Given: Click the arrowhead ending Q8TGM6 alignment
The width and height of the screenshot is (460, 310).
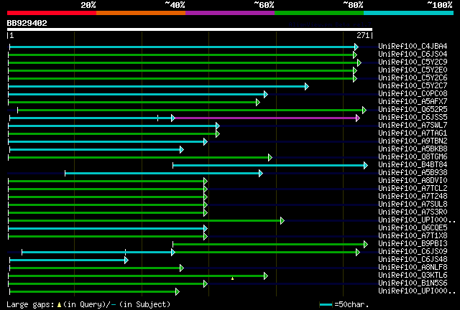Looking at the screenshot, I should point(270,158).
